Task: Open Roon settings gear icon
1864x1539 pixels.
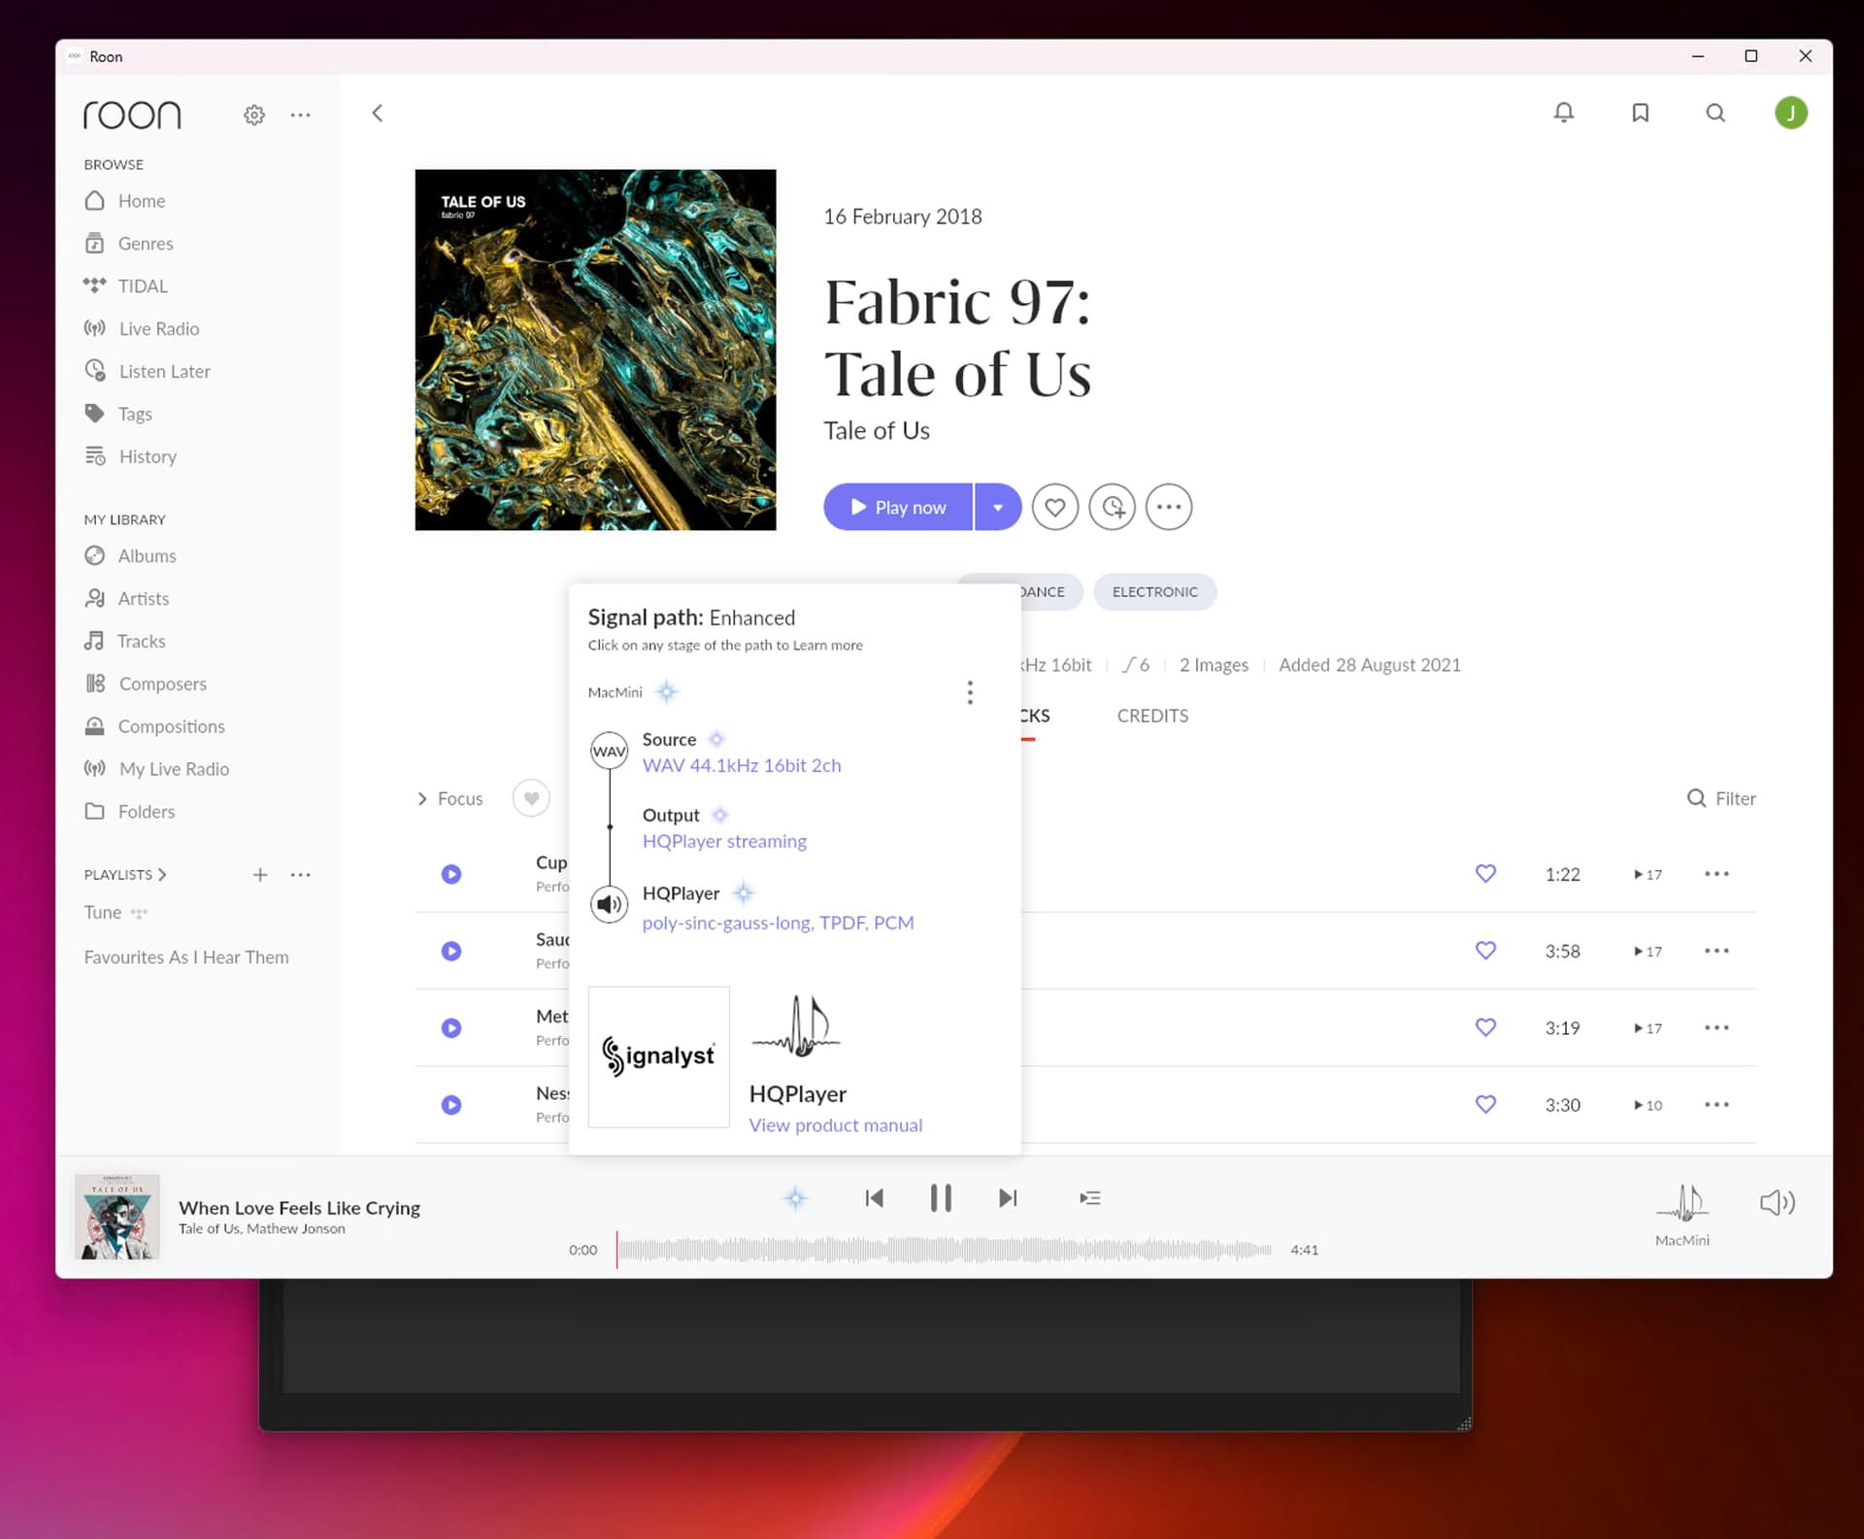Action: (254, 115)
